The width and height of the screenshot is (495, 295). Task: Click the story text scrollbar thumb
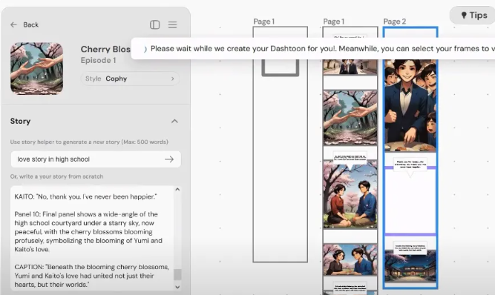[x=177, y=274]
